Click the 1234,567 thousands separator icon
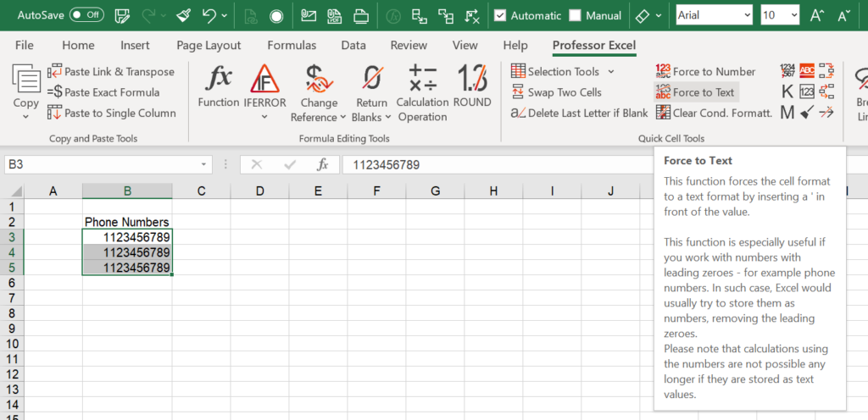Screen dimensions: 868x420 pyautogui.click(x=787, y=71)
